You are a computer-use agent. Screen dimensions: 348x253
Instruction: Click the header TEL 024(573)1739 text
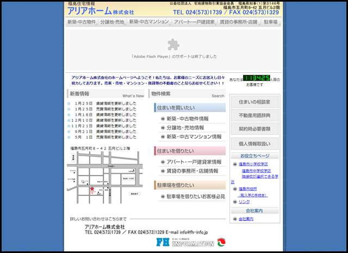(197, 12)
